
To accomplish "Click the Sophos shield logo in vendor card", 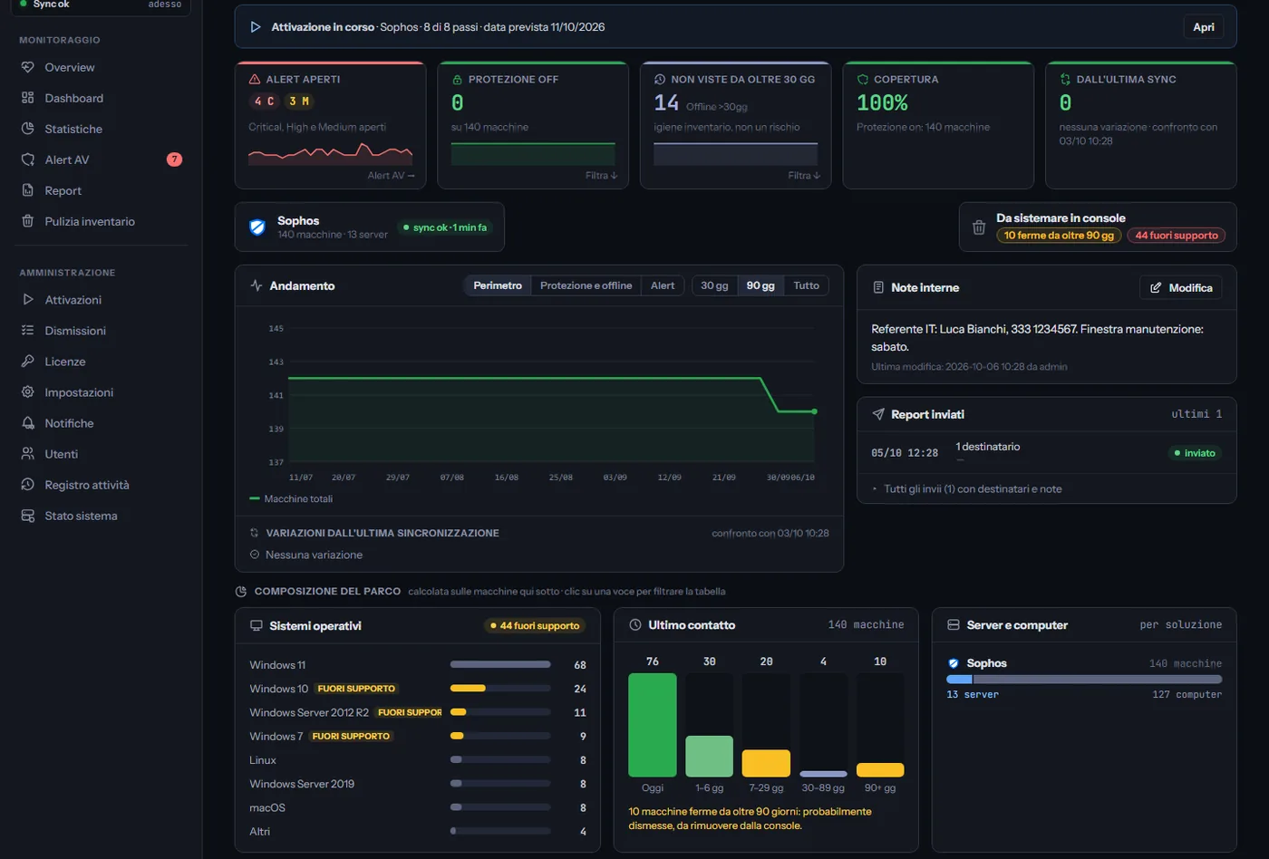I will coord(257,227).
